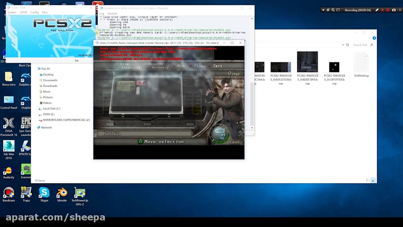Image resolution: width=403 pixels, height=227 pixels.
Task: Select Map tab in the game menu
Action: tap(181, 66)
